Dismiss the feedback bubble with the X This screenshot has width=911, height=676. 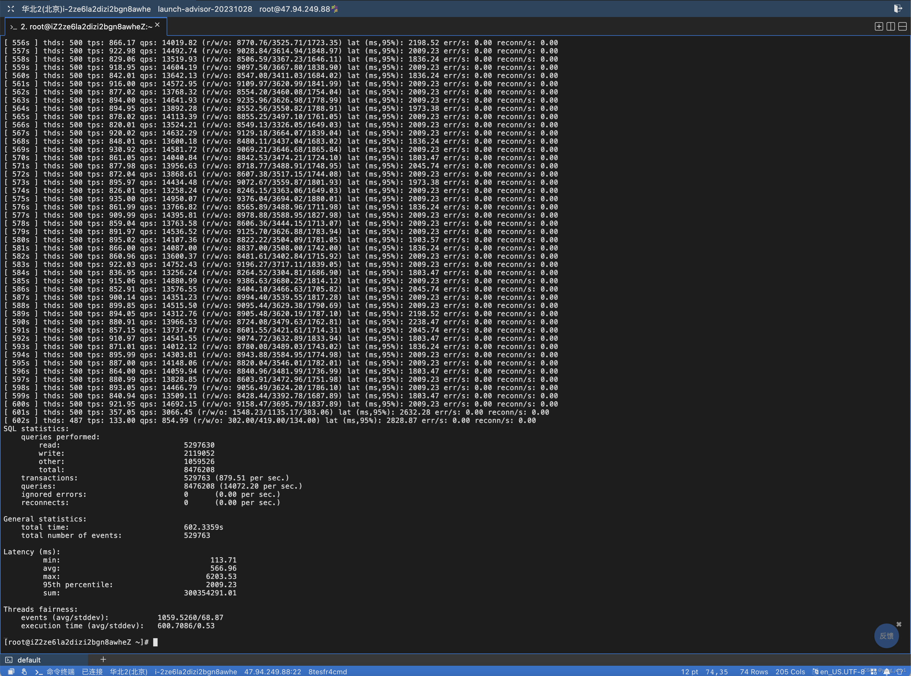pos(899,624)
